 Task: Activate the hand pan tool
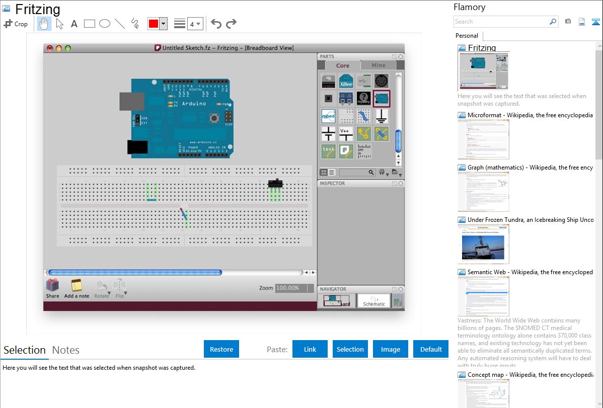44,24
